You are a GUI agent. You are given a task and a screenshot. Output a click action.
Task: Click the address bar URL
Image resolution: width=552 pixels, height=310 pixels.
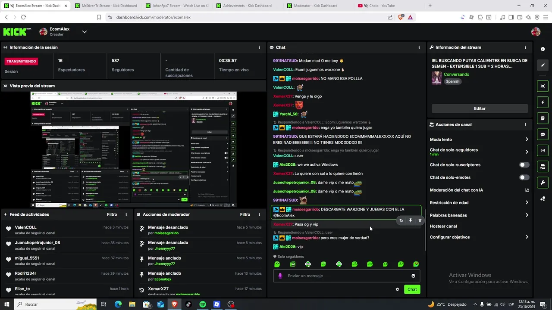[x=154, y=17]
